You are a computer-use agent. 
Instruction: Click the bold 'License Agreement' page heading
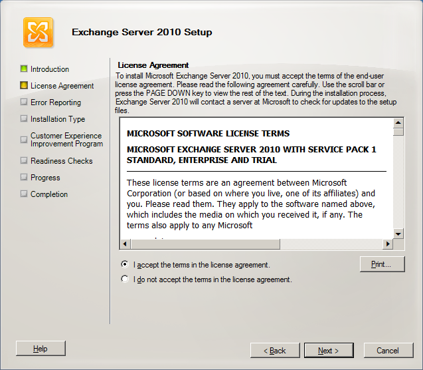(153, 65)
